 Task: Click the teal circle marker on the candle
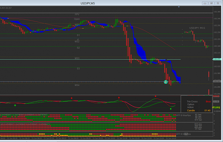point(166,82)
